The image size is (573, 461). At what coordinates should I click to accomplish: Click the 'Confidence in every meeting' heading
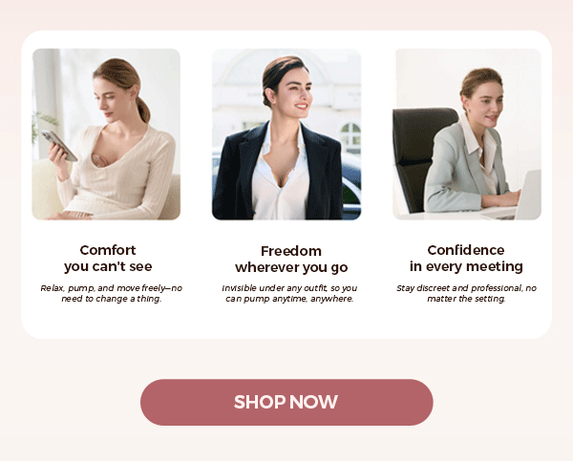point(466,259)
